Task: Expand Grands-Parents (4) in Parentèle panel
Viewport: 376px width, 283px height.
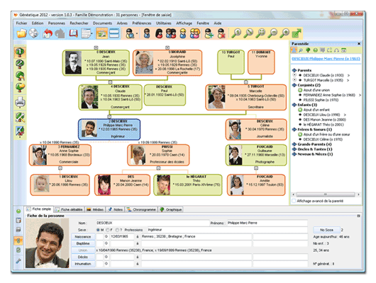Action: click(x=294, y=144)
